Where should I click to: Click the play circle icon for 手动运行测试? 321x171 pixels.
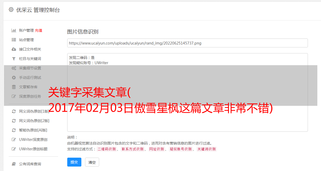click(14, 78)
